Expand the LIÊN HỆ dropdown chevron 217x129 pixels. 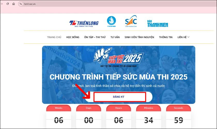(x=188, y=37)
